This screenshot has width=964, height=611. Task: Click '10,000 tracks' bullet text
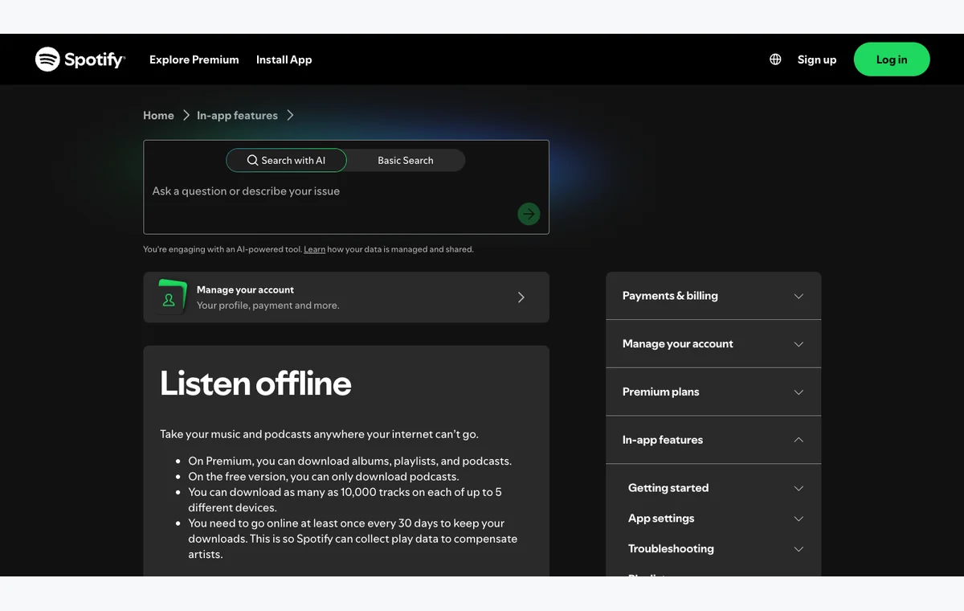point(345,499)
